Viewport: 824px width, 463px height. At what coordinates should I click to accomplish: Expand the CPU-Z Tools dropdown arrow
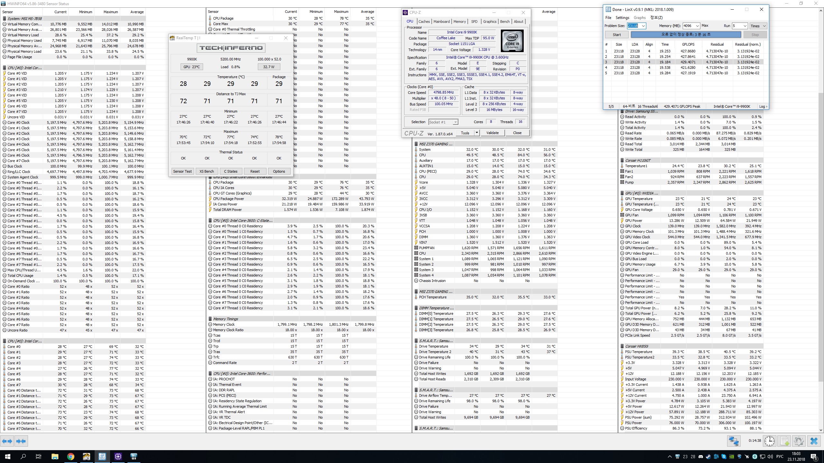[x=476, y=133]
